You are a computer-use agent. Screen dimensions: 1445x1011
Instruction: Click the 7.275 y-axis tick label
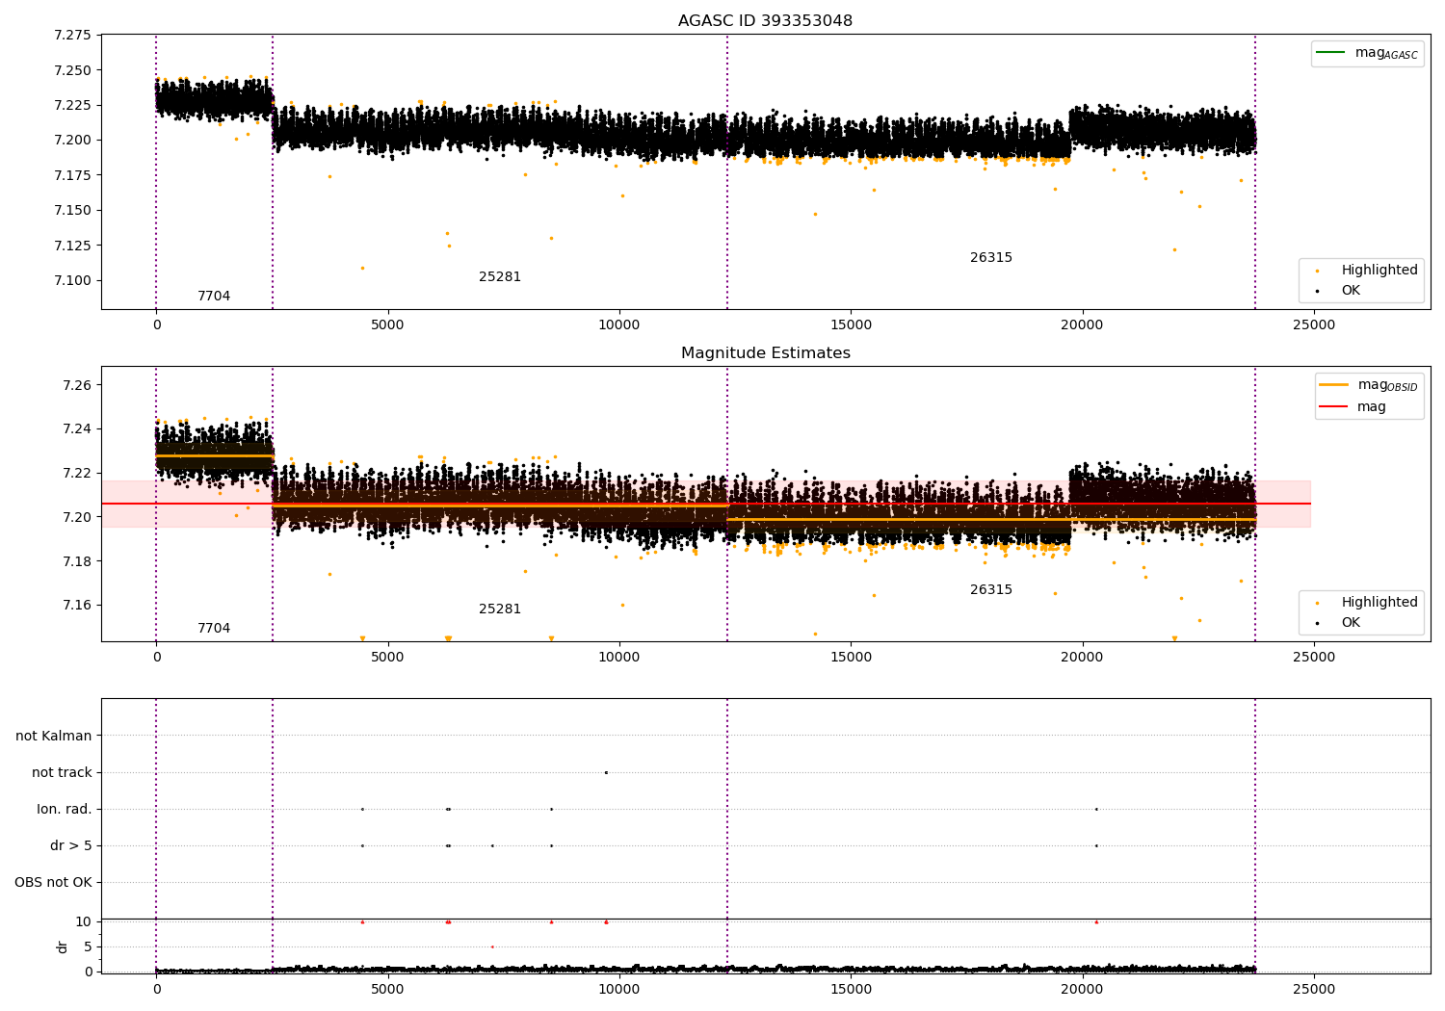72,36
